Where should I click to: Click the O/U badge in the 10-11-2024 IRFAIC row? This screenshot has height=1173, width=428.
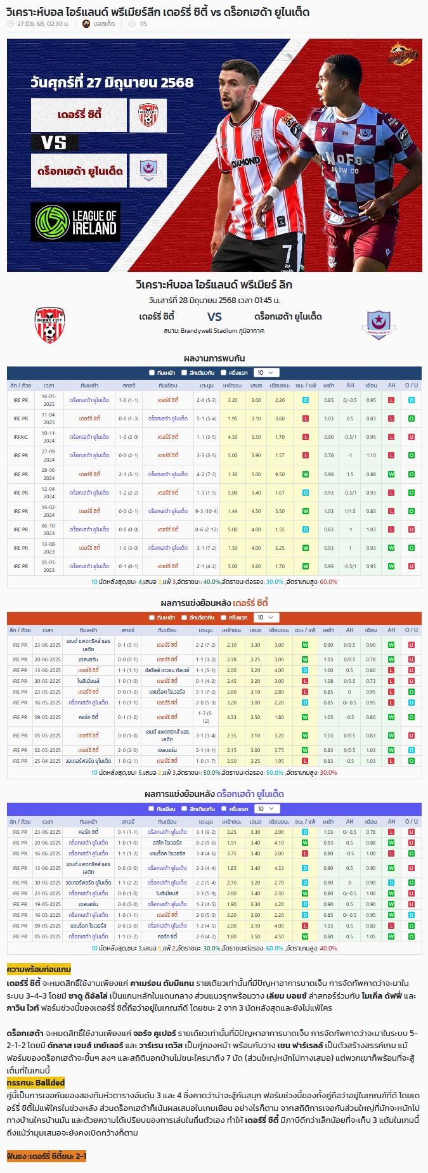click(x=412, y=437)
